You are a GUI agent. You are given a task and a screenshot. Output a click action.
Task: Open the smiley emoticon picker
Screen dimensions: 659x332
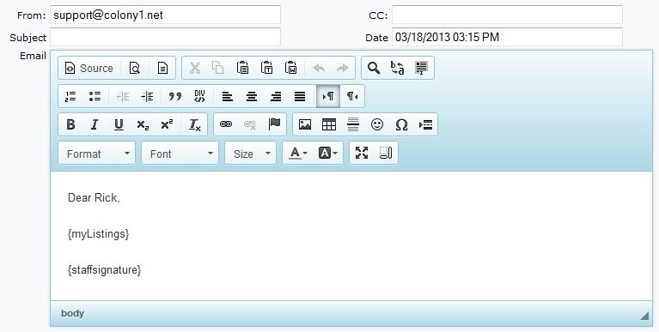coord(377,124)
